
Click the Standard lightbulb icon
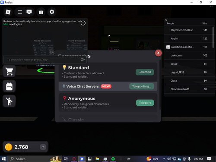click(x=64, y=67)
